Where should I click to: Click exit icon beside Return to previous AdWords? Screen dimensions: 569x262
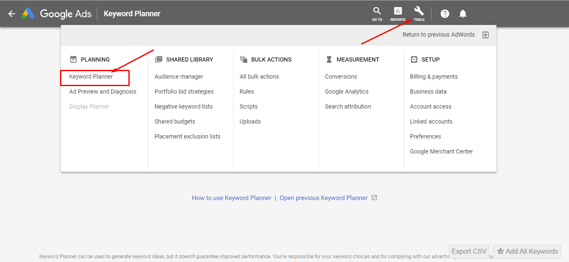pyautogui.click(x=485, y=35)
